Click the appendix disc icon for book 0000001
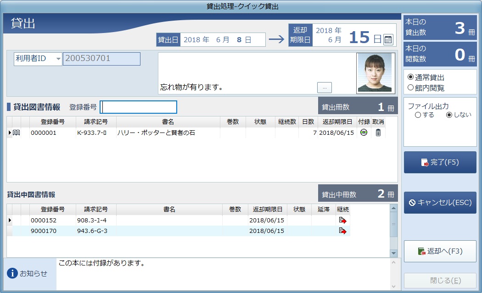This screenshot has width=482, height=293. (x=364, y=133)
